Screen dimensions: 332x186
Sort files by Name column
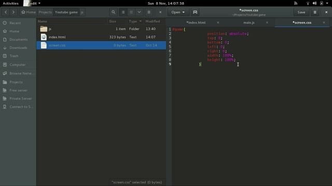click(72, 21)
